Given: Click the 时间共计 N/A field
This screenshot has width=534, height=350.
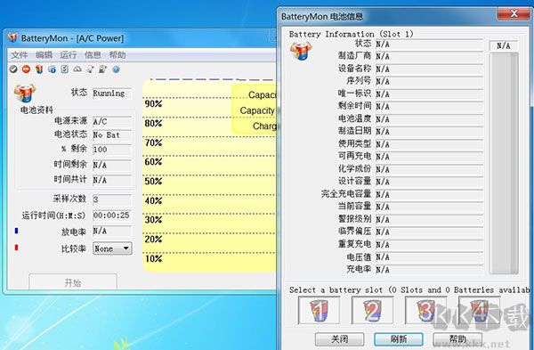Looking at the screenshot, I should coord(112,180).
